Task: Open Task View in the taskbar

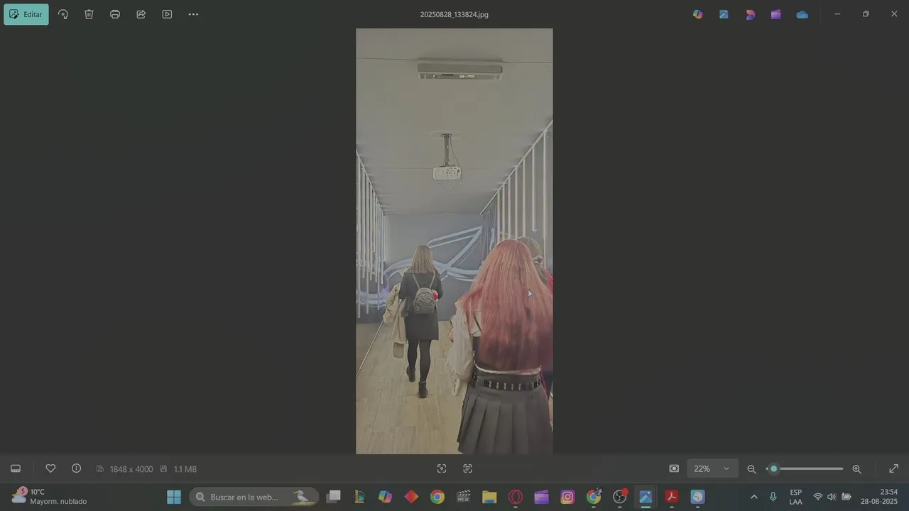Action: point(334,497)
